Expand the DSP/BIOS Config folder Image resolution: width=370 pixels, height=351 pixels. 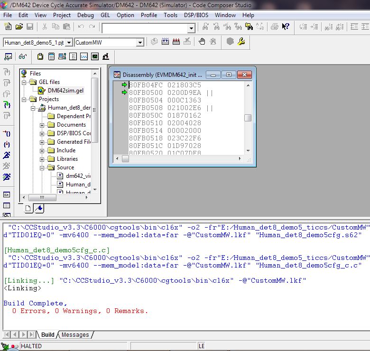(42, 134)
